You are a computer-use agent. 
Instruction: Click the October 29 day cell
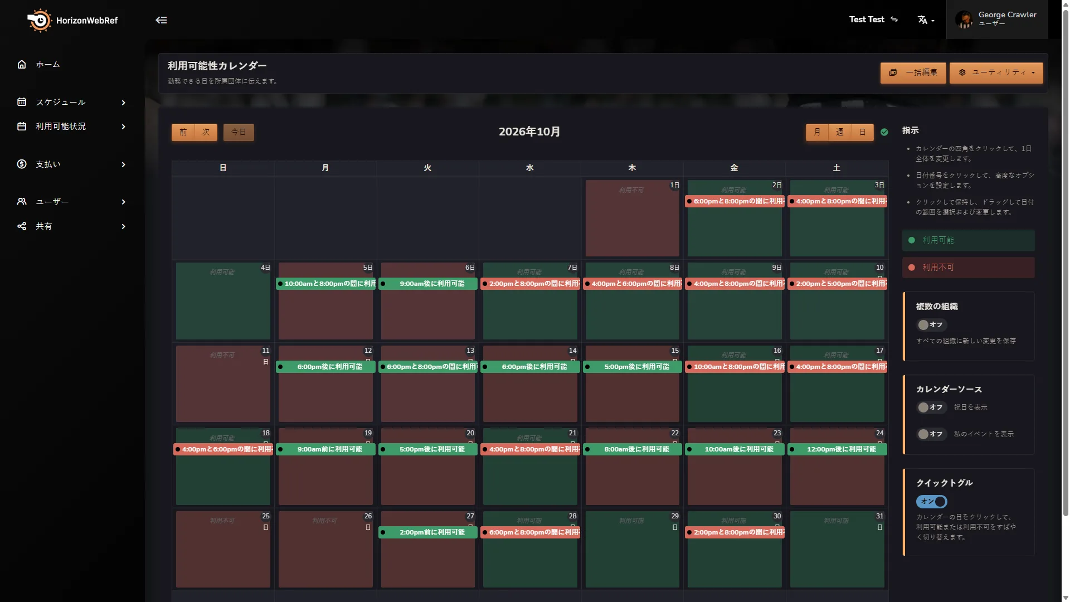633,549
